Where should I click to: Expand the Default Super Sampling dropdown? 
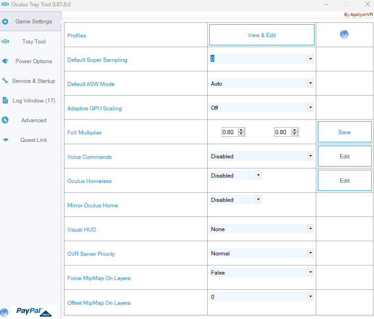[310, 59]
